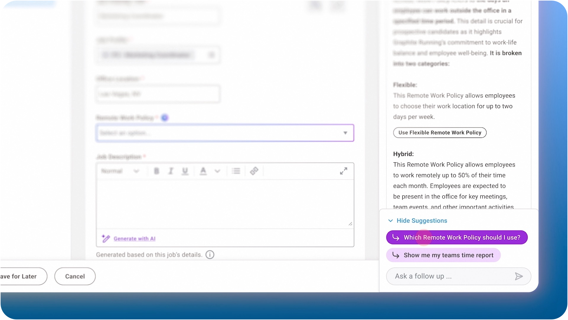Click the magic pen icon beside Generate with AI
The image size is (568, 320).
pyautogui.click(x=106, y=238)
